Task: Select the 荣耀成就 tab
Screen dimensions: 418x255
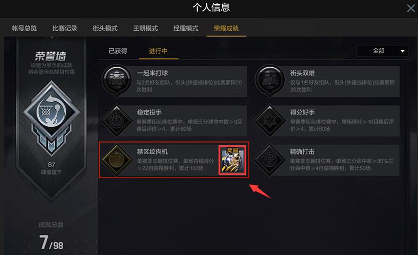Action: click(x=227, y=28)
